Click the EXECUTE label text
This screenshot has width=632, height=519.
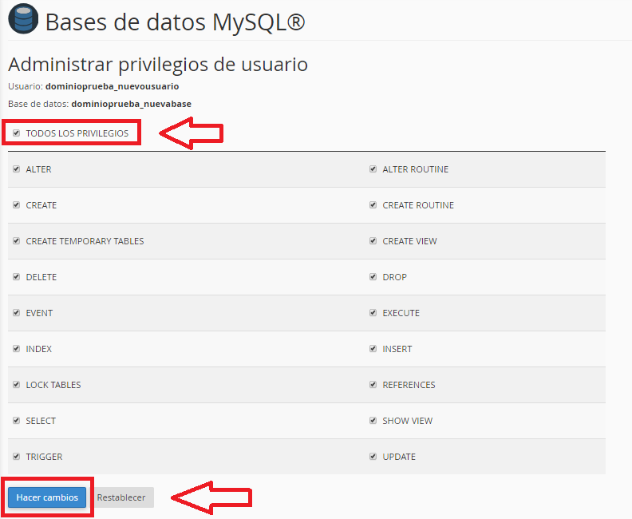point(401,313)
